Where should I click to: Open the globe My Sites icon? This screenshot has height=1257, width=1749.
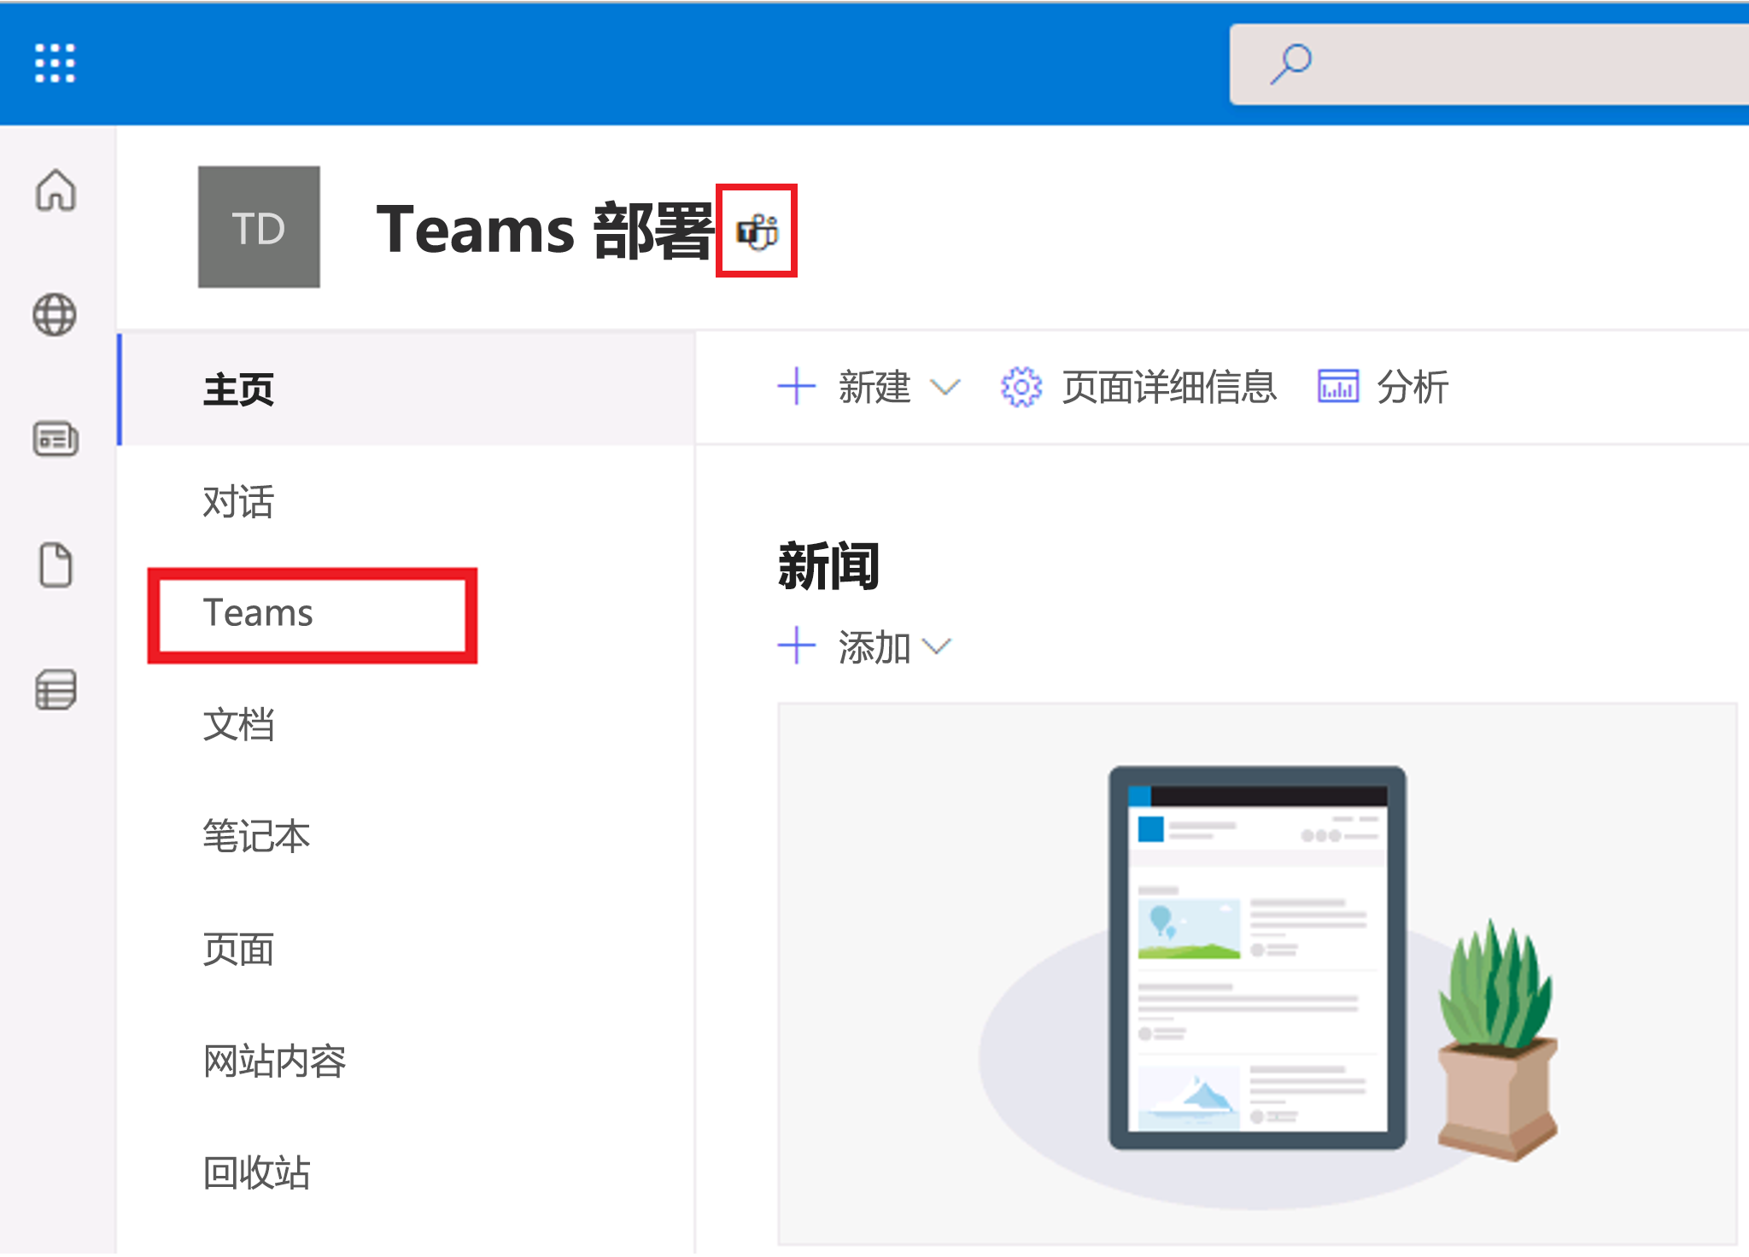click(55, 314)
